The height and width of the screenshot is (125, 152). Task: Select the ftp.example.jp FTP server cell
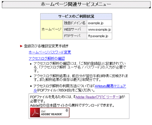pos(99,36)
